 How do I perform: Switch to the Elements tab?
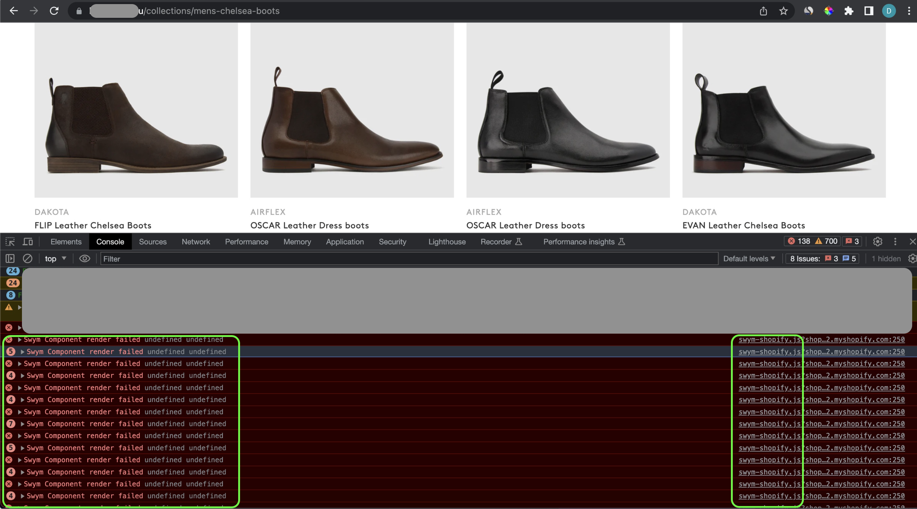point(66,242)
